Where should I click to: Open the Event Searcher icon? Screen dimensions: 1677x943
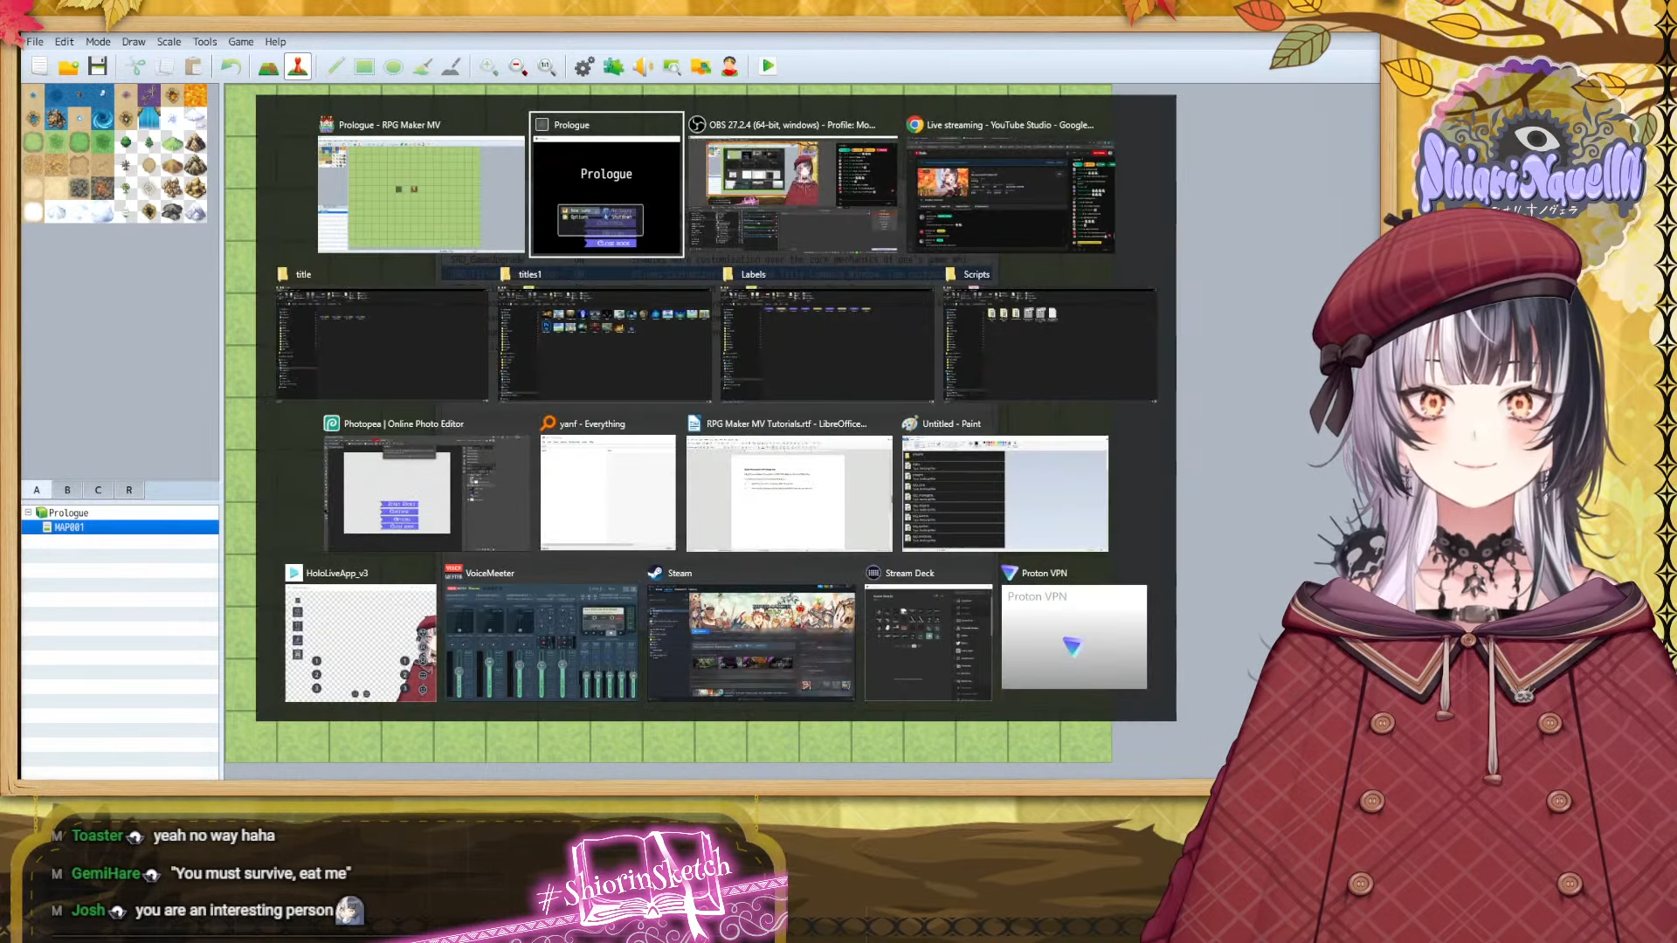point(672,66)
